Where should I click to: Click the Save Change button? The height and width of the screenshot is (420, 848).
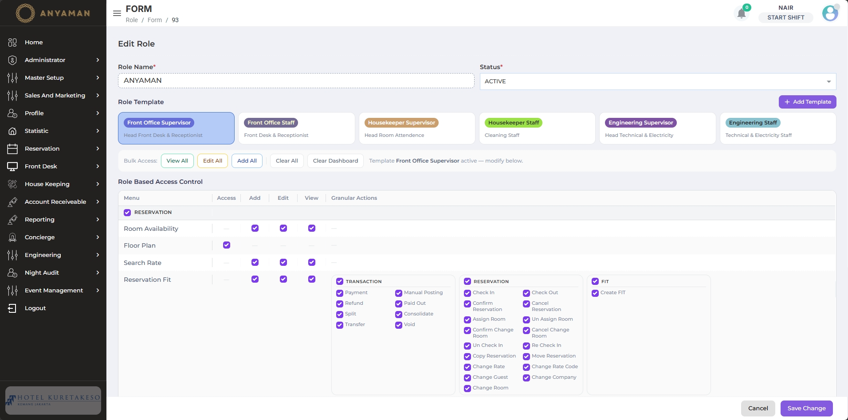tap(806, 408)
